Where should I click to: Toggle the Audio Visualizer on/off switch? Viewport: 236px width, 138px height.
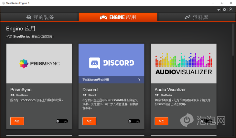(206, 121)
